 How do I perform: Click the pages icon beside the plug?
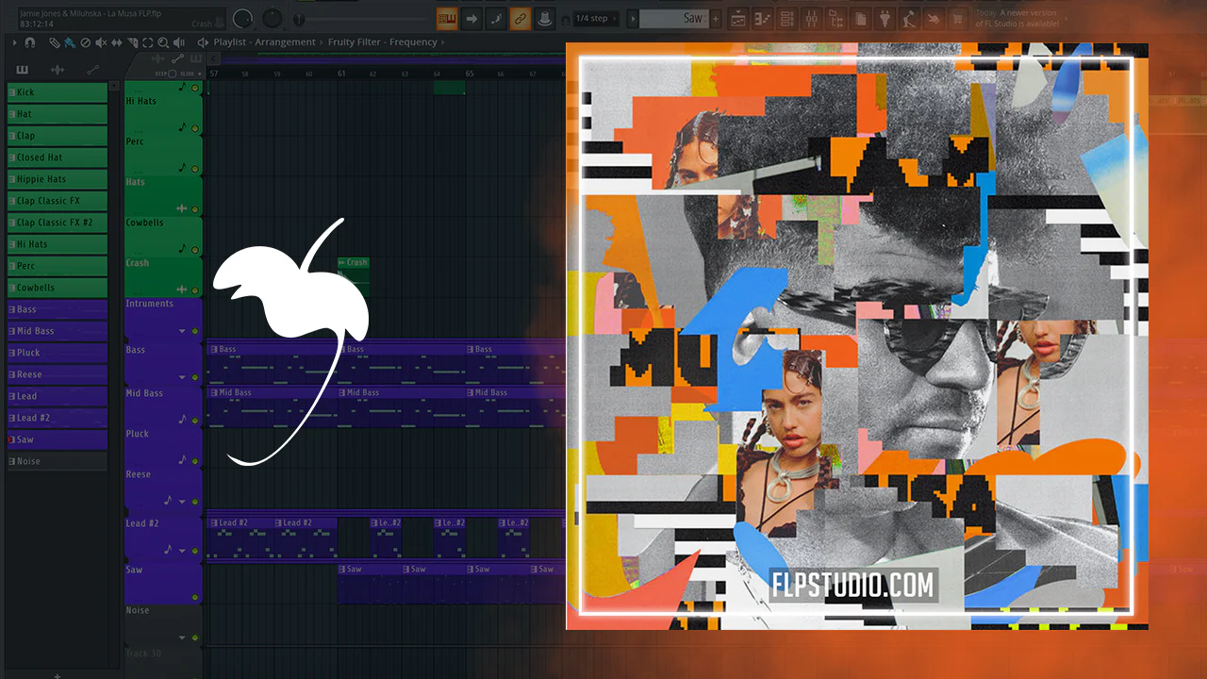pyautogui.click(x=861, y=18)
